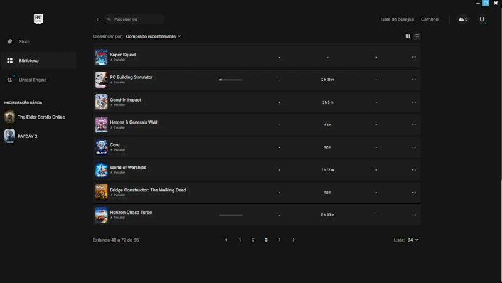The height and width of the screenshot is (283, 502).
Task: Go back with the left arrow
Action: pos(97,19)
